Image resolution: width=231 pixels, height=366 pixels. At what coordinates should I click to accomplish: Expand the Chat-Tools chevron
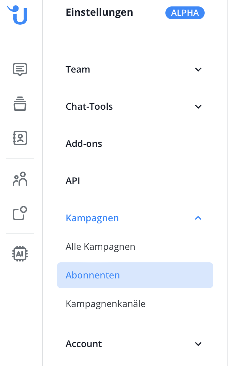pos(198,107)
